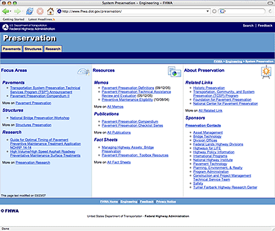Click the DOT logo in the header

click(5, 27)
